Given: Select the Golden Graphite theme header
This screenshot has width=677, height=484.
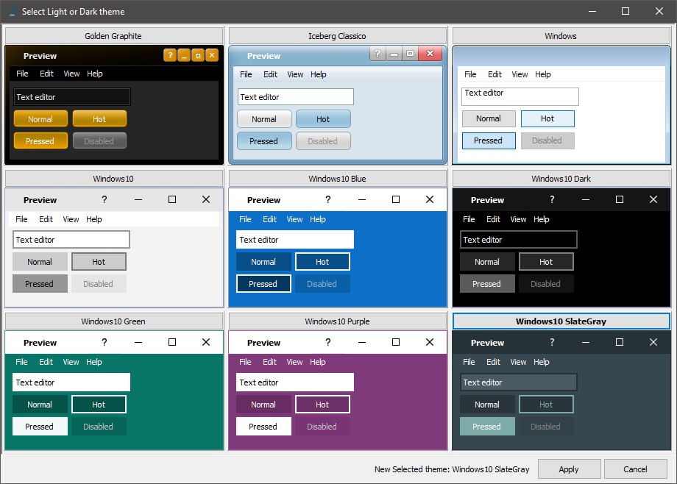Looking at the screenshot, I should [x=113, y=36].
